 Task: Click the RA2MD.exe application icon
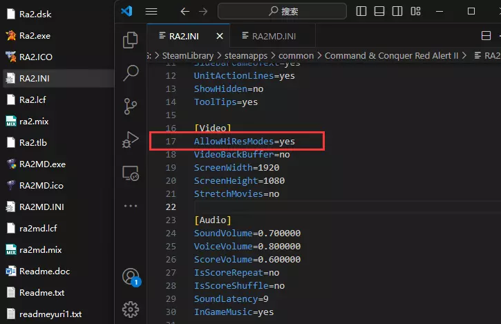click(11, 164)
